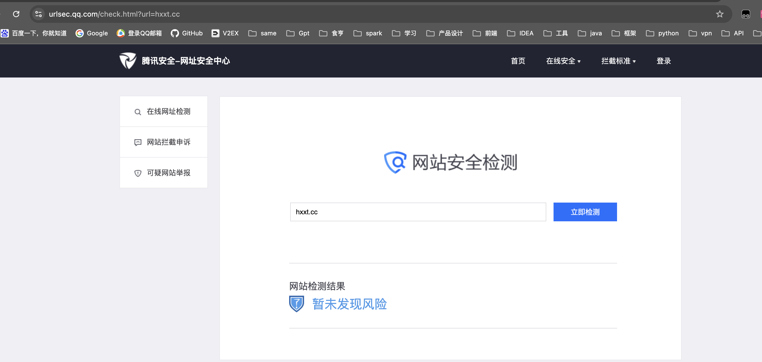Image resolution: width=762 pixels, height=362 pixels.
Task: Click the URL input field containing hxxt.cc
Action: point(418,212)
